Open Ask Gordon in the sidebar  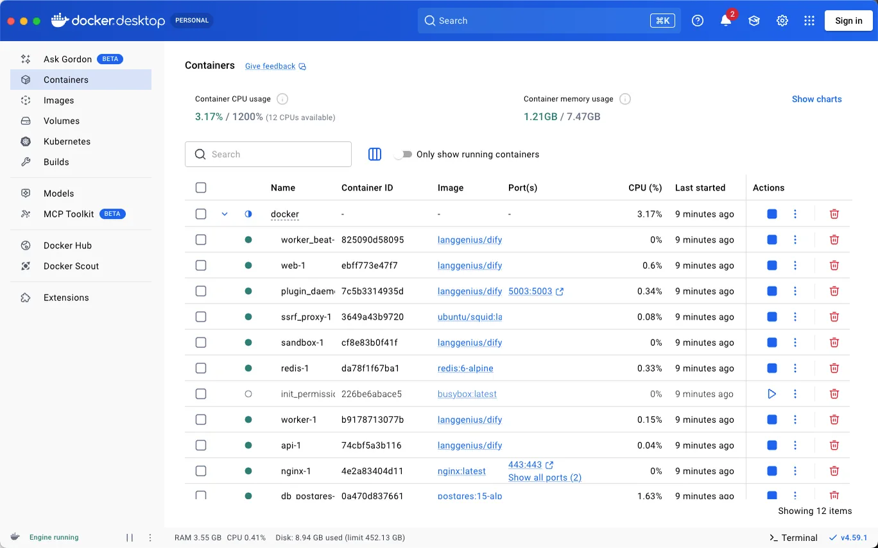[x=81, y=59]
